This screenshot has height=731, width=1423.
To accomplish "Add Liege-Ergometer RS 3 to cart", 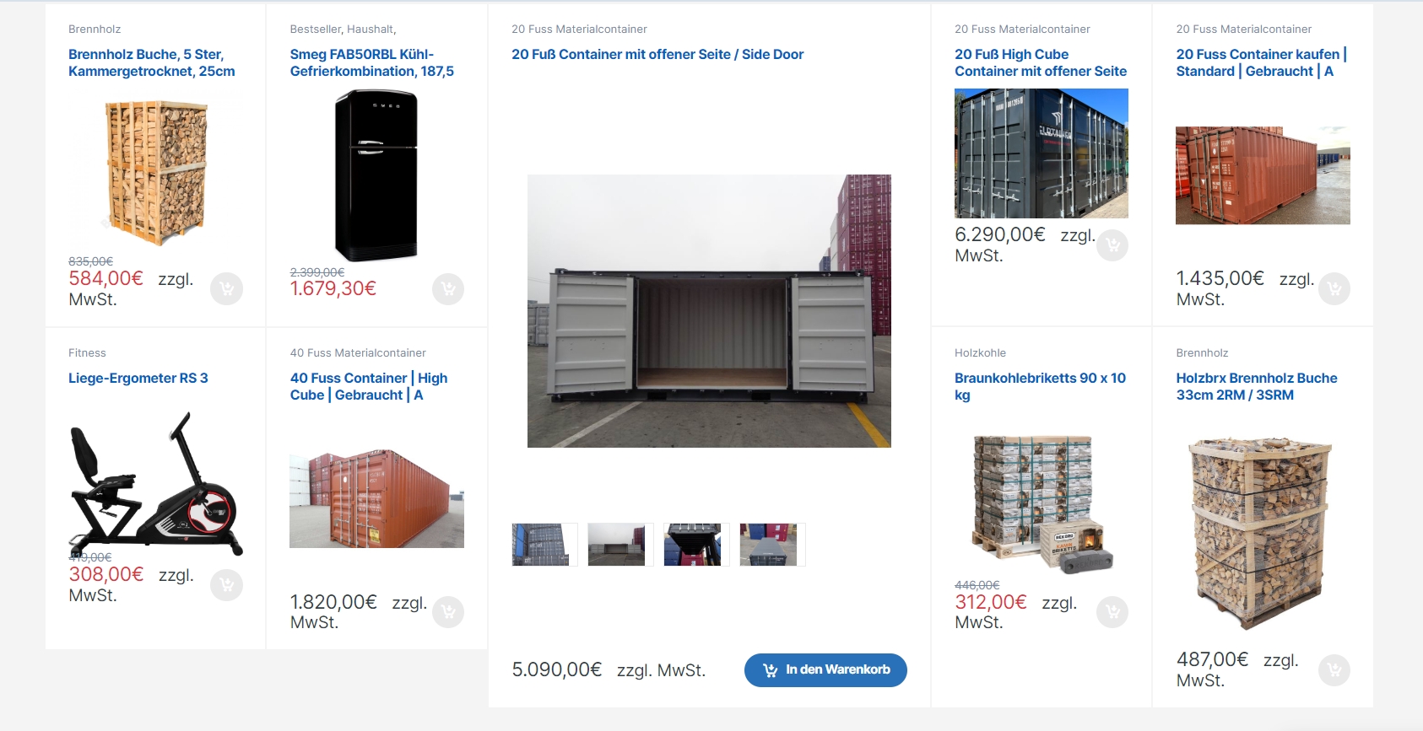I will pos(226,585).
